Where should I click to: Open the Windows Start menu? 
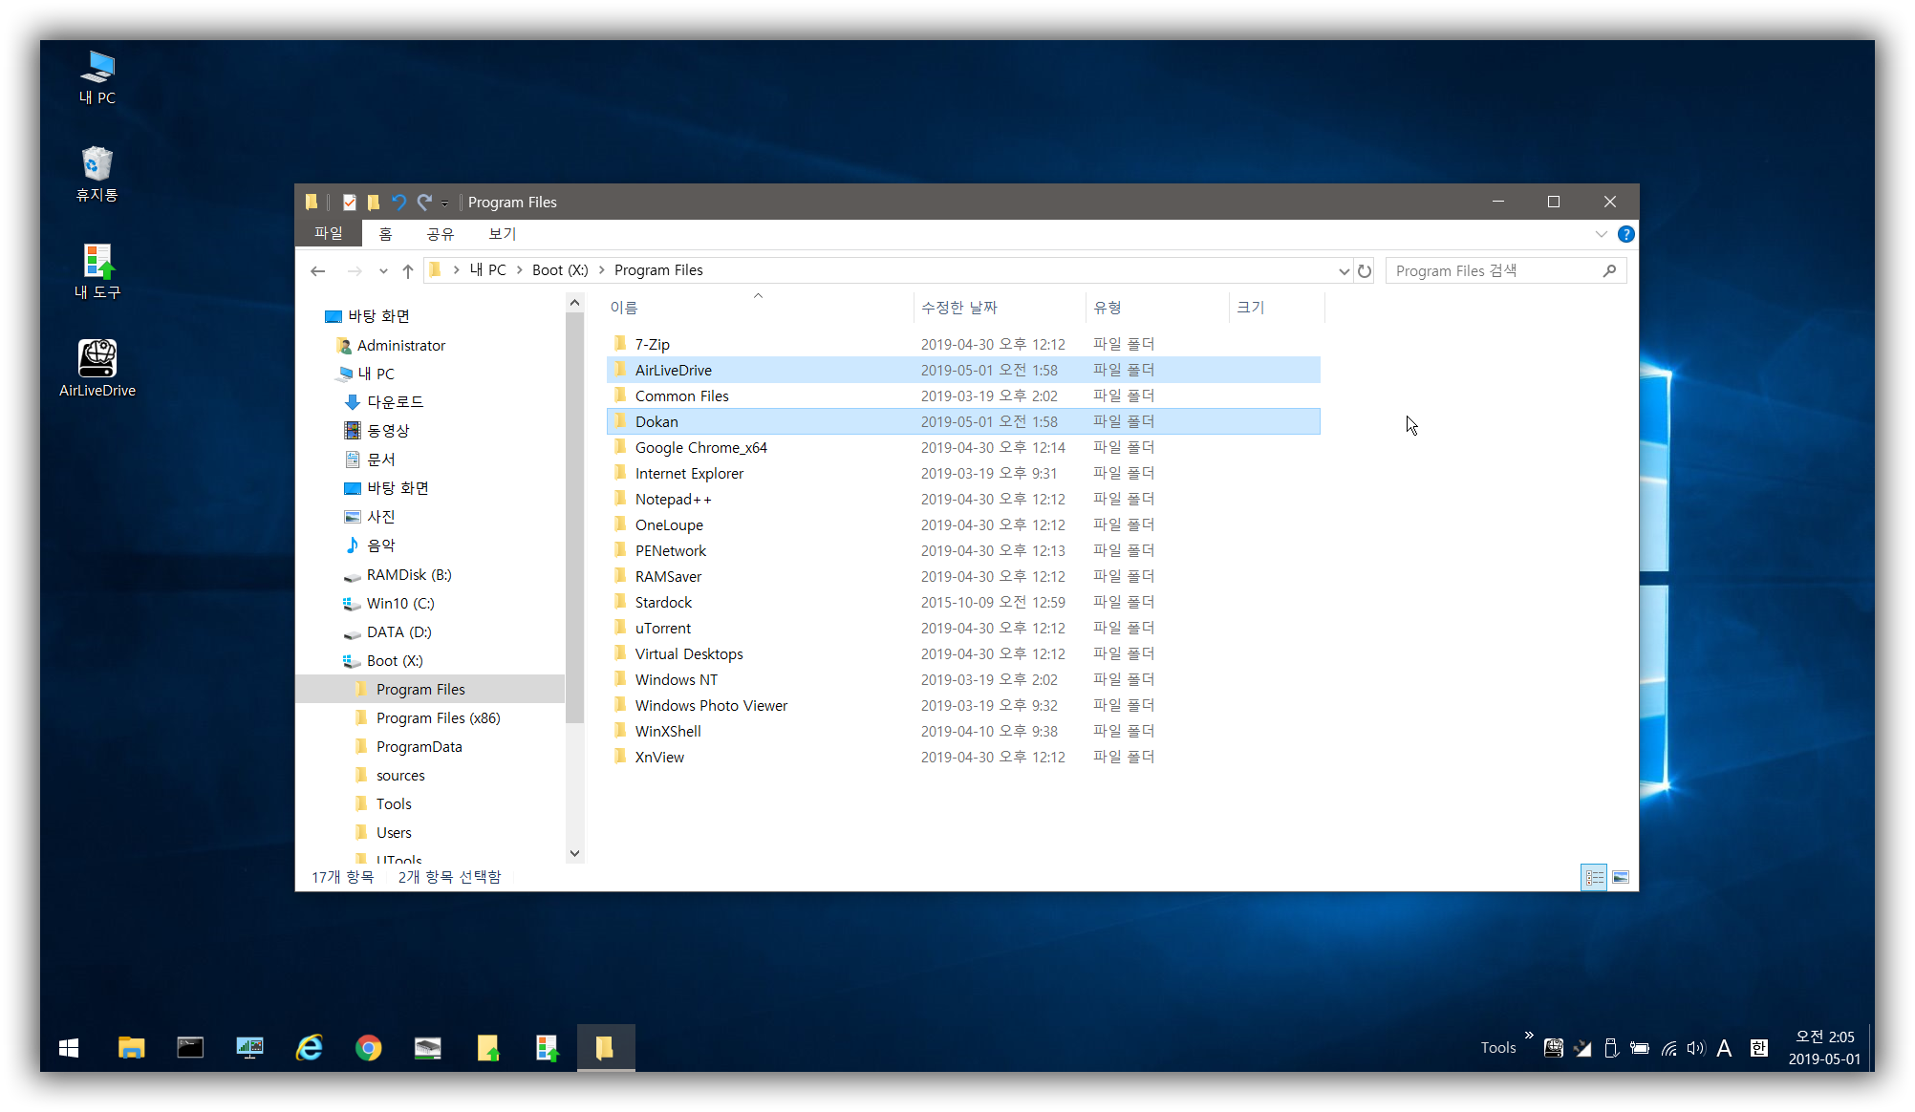point(69,1048)
